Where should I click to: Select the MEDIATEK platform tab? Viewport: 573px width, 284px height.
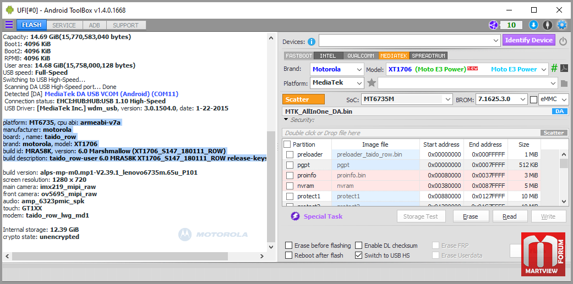394,56
